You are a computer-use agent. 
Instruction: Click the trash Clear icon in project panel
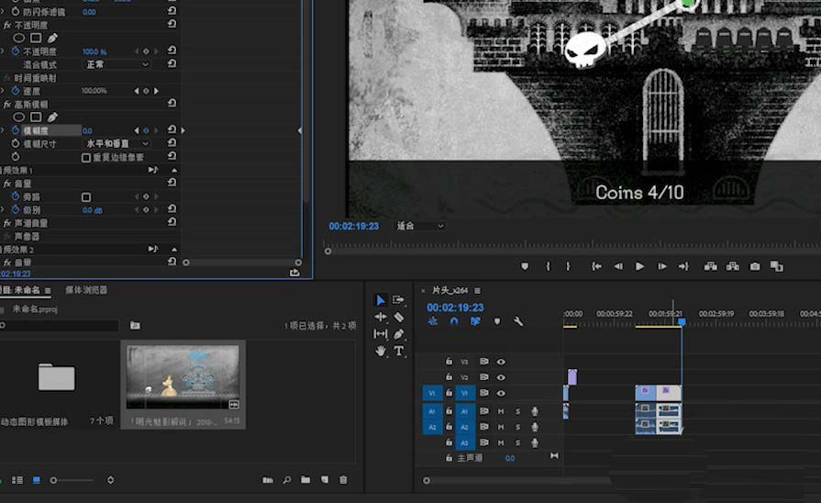point(343,479)
